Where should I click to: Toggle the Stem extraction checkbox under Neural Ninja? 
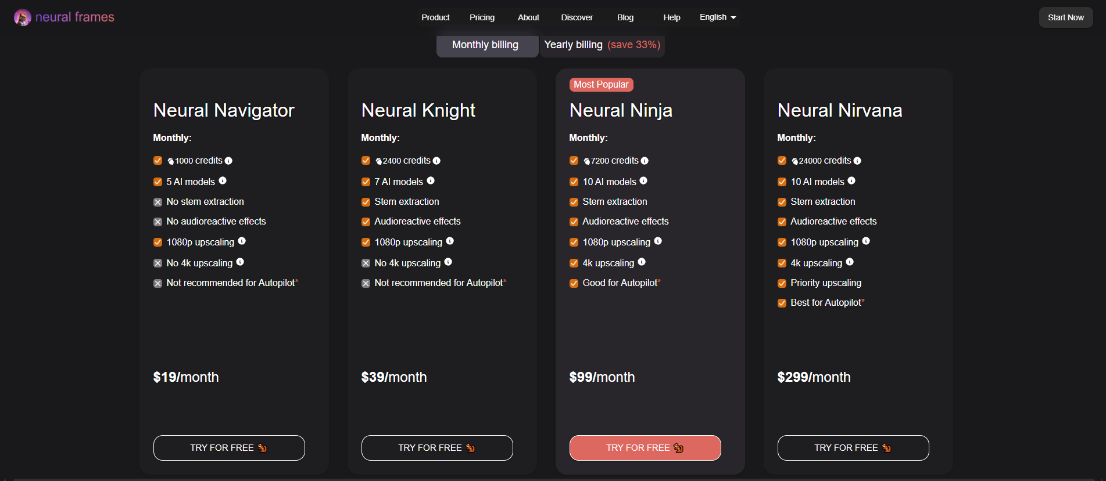(574, 201)
